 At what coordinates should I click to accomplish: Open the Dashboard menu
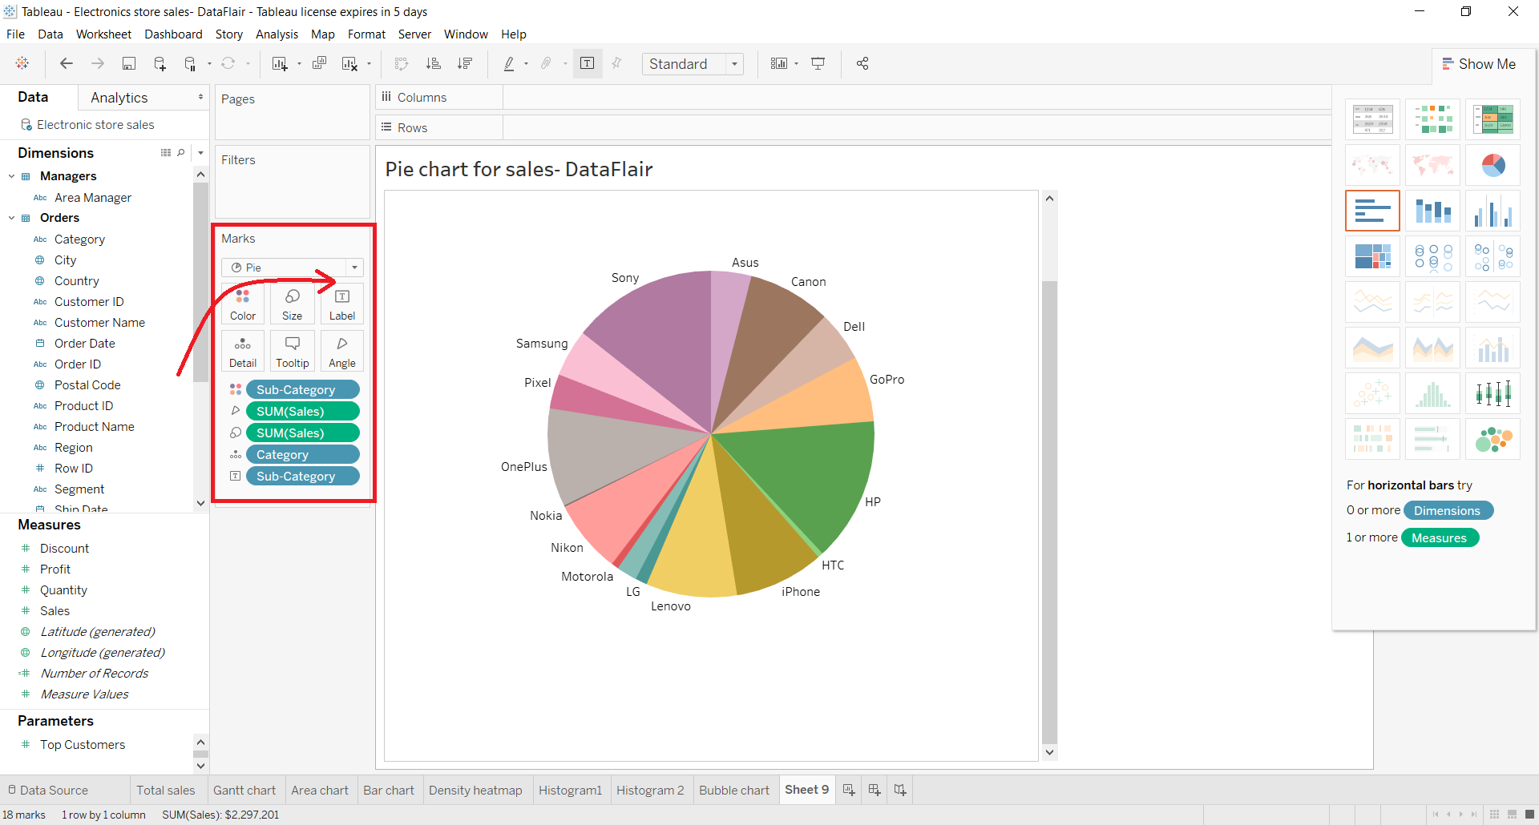tap(173, 34)
